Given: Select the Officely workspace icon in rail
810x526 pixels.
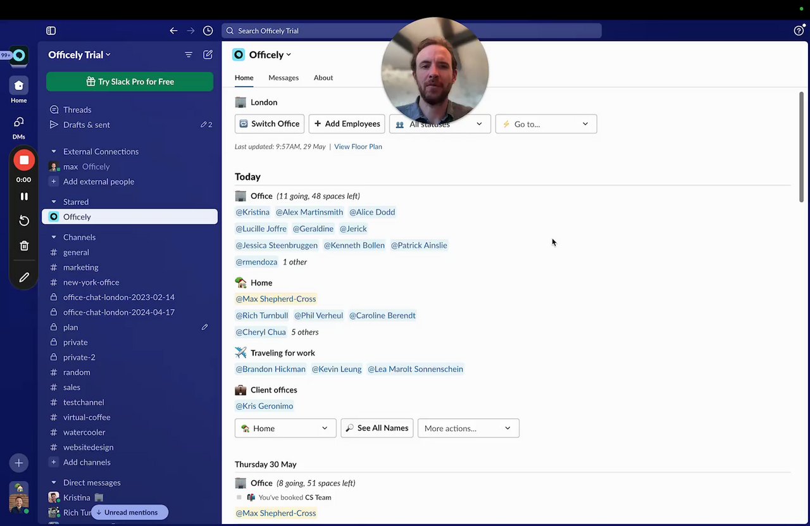Looking at the screenshot, I should [x=19, y=56].
